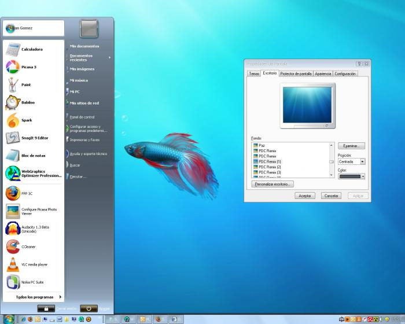Select PDC Remix (2) in background list
The width and height of the screenshot is (405, 324).
click(x=270, y=167)
